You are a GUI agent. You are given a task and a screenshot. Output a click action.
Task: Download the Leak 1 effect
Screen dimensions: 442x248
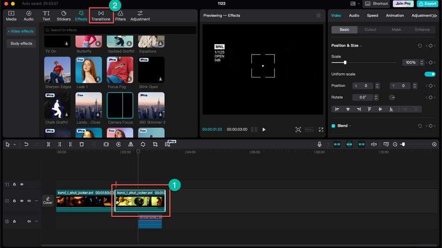coord(98,79)
